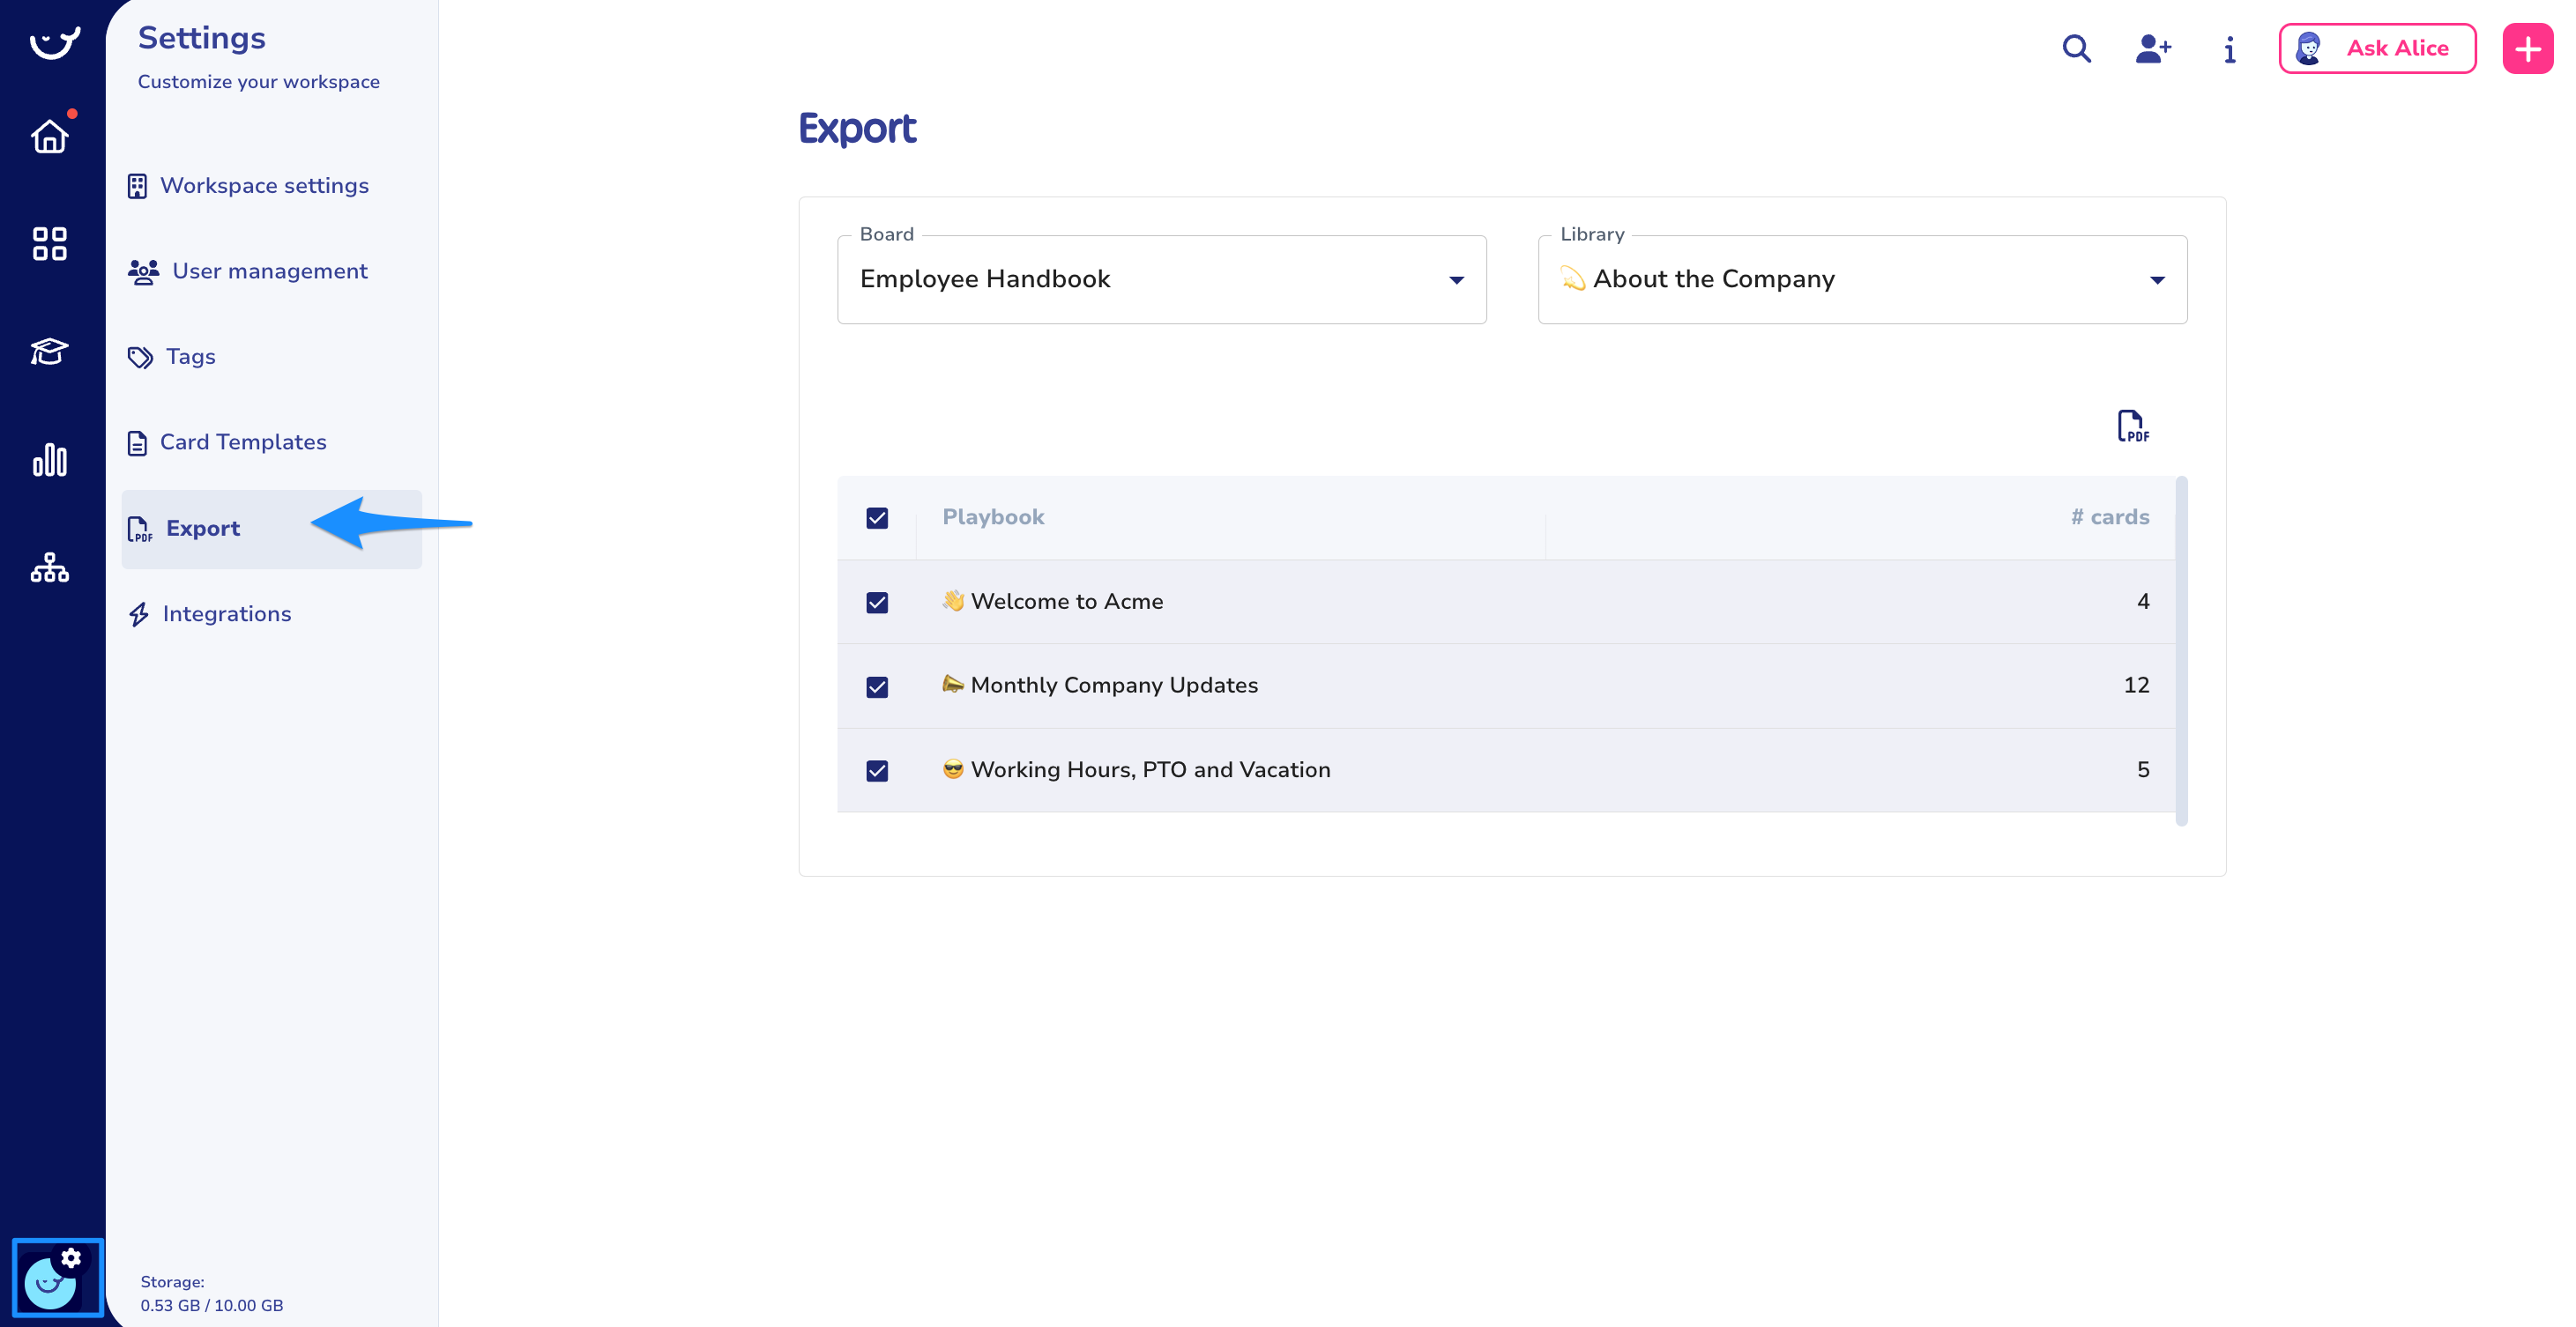The image size is (2576, 1327).
Task: Open the Library dropdown About the Company
Action: tap(1861, 280)
